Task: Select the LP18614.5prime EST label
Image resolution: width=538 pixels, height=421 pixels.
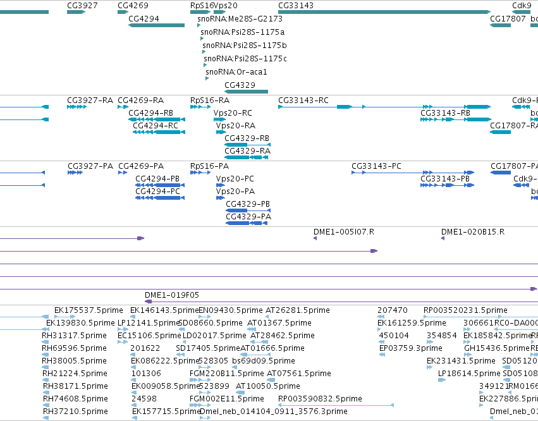Action: coord(469,374)
